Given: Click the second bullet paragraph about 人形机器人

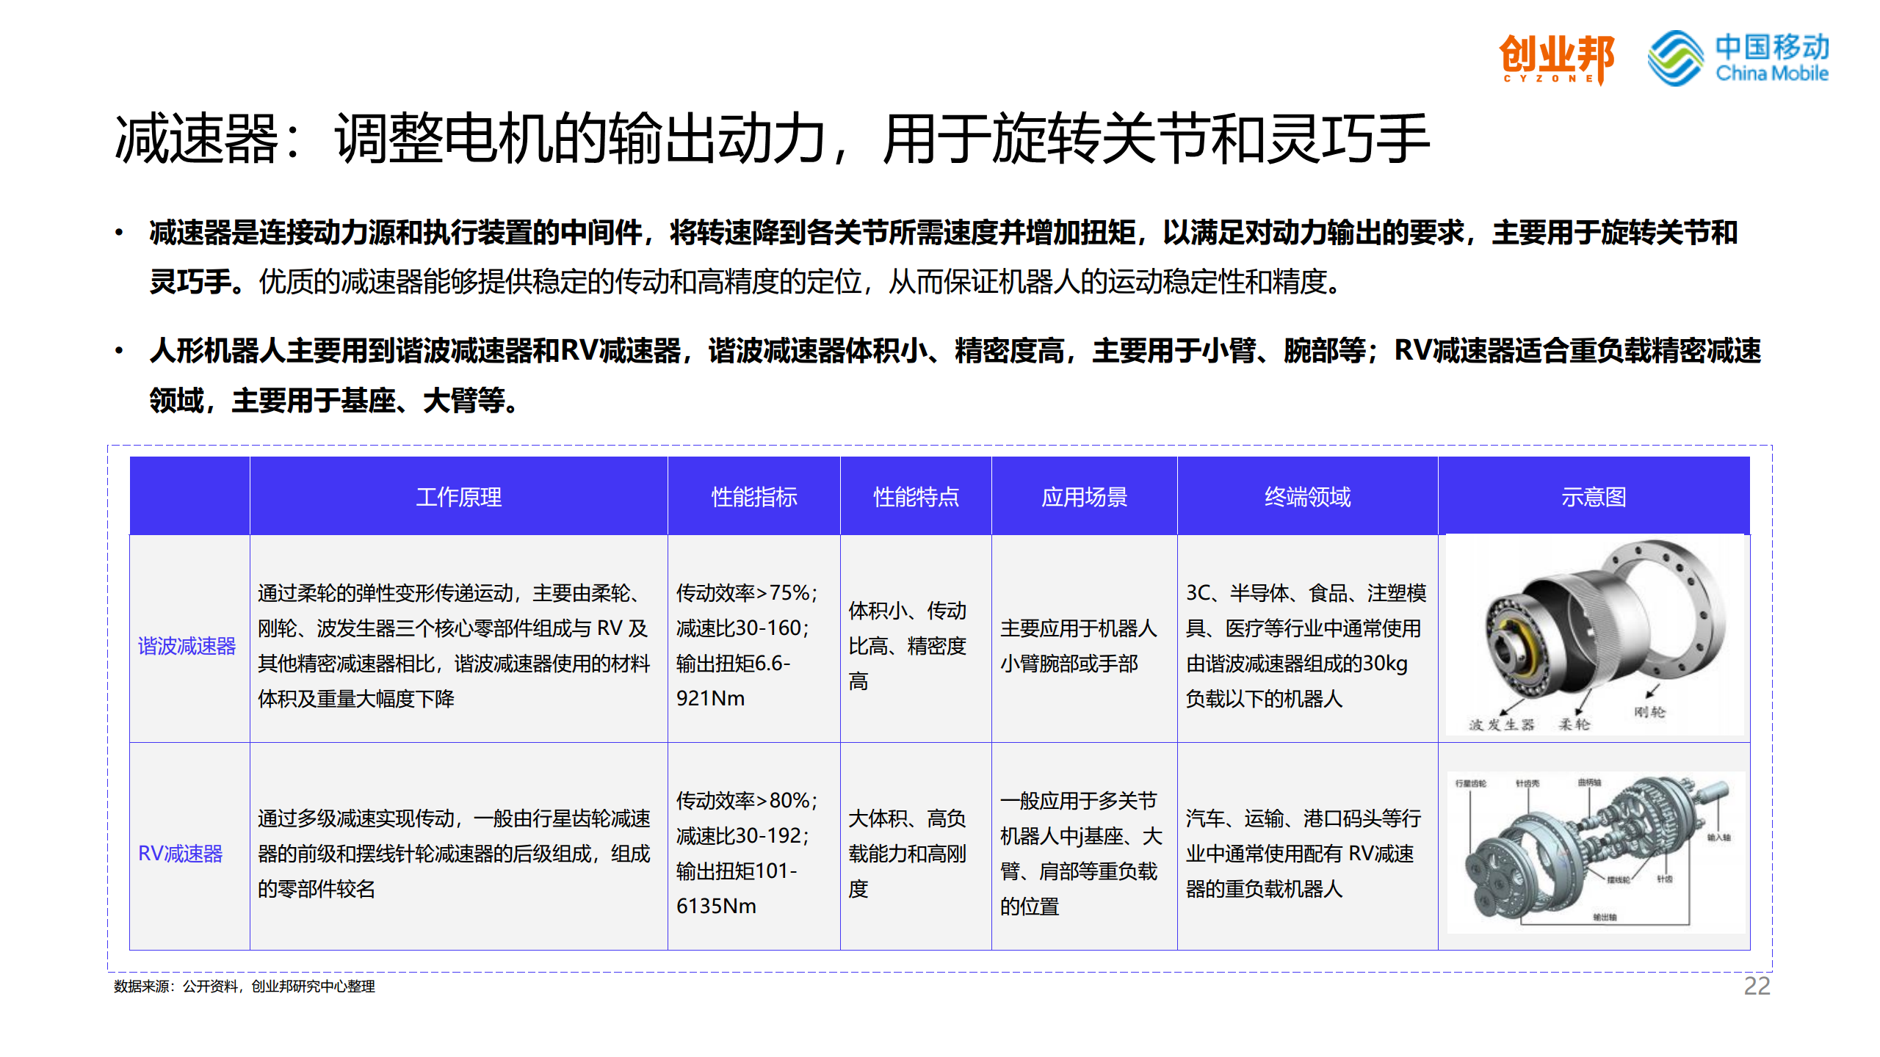Looking at the screenshot, I should 955,375.
